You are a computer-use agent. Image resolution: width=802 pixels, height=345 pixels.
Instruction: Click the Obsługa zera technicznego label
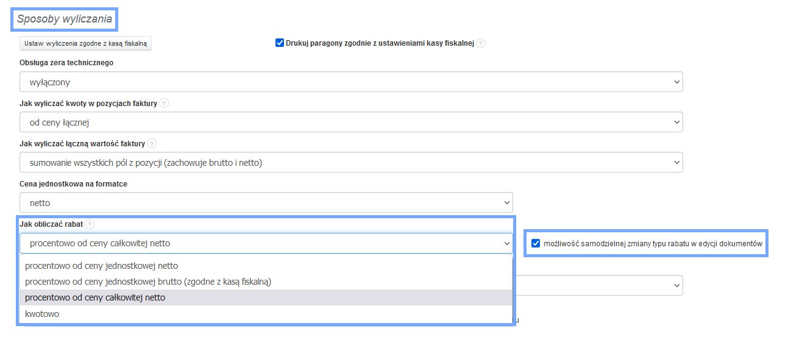[x=66, y=63]
